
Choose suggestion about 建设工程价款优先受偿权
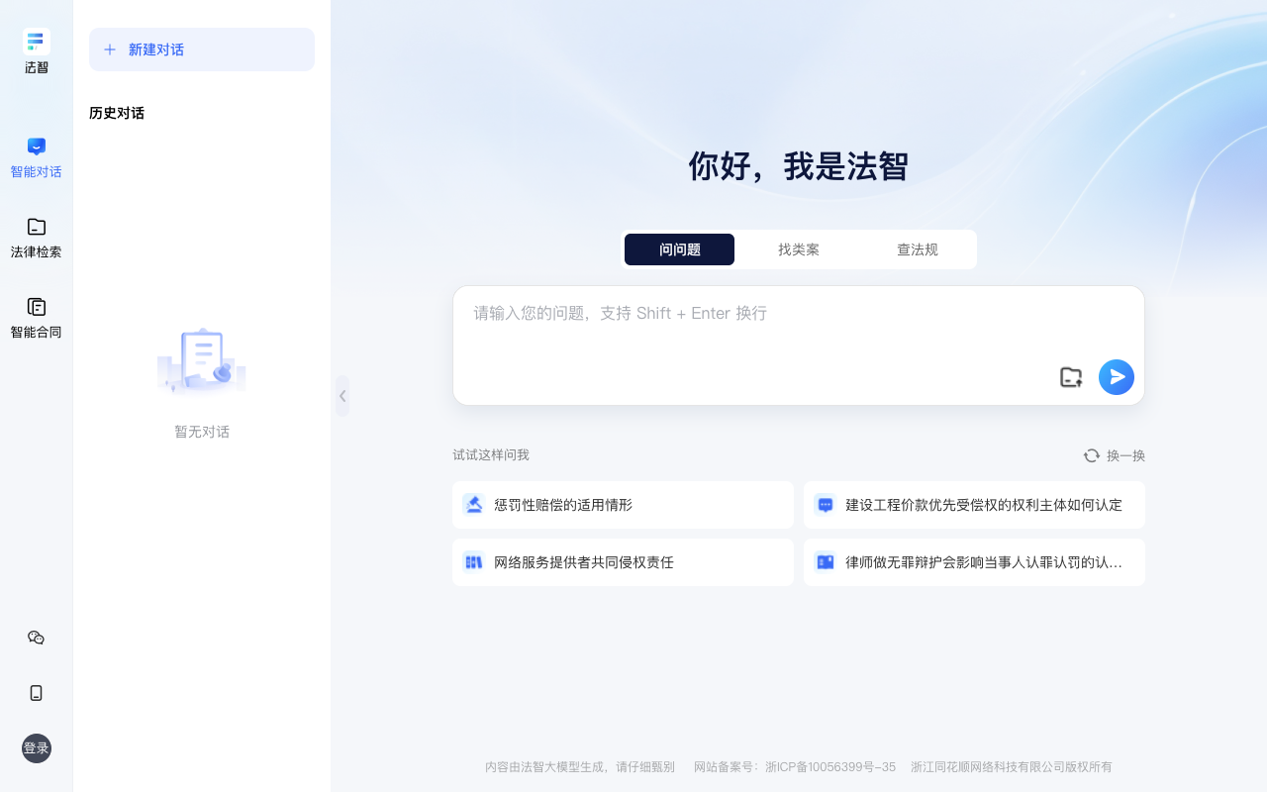click(974, 505)
